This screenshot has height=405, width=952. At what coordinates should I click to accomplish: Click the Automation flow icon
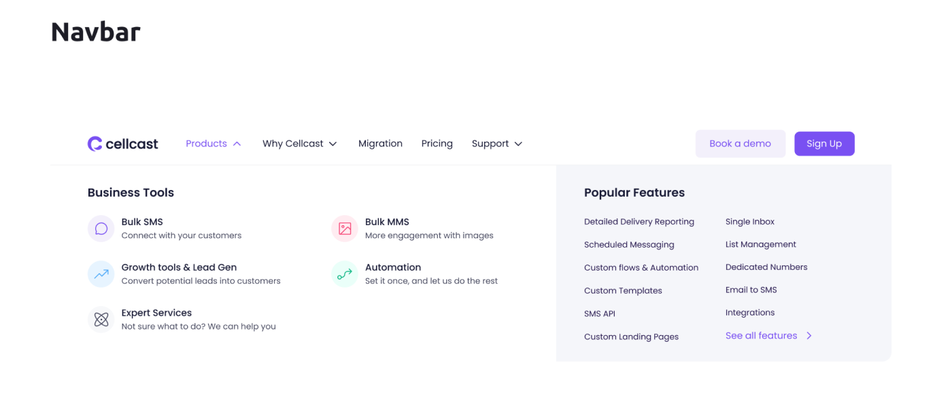pyautogui.click(x=345, y=274)
